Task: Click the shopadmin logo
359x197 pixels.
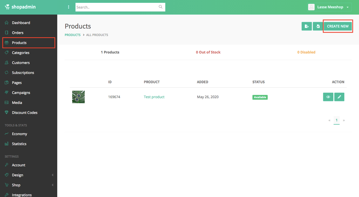Action: pos(20,7)
